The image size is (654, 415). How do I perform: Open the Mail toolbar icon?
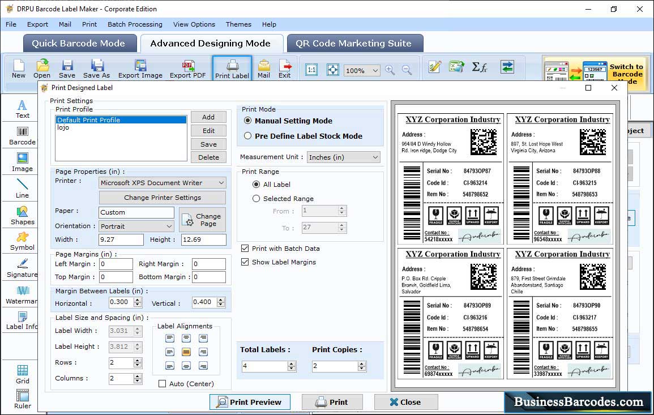click(264, 69)
